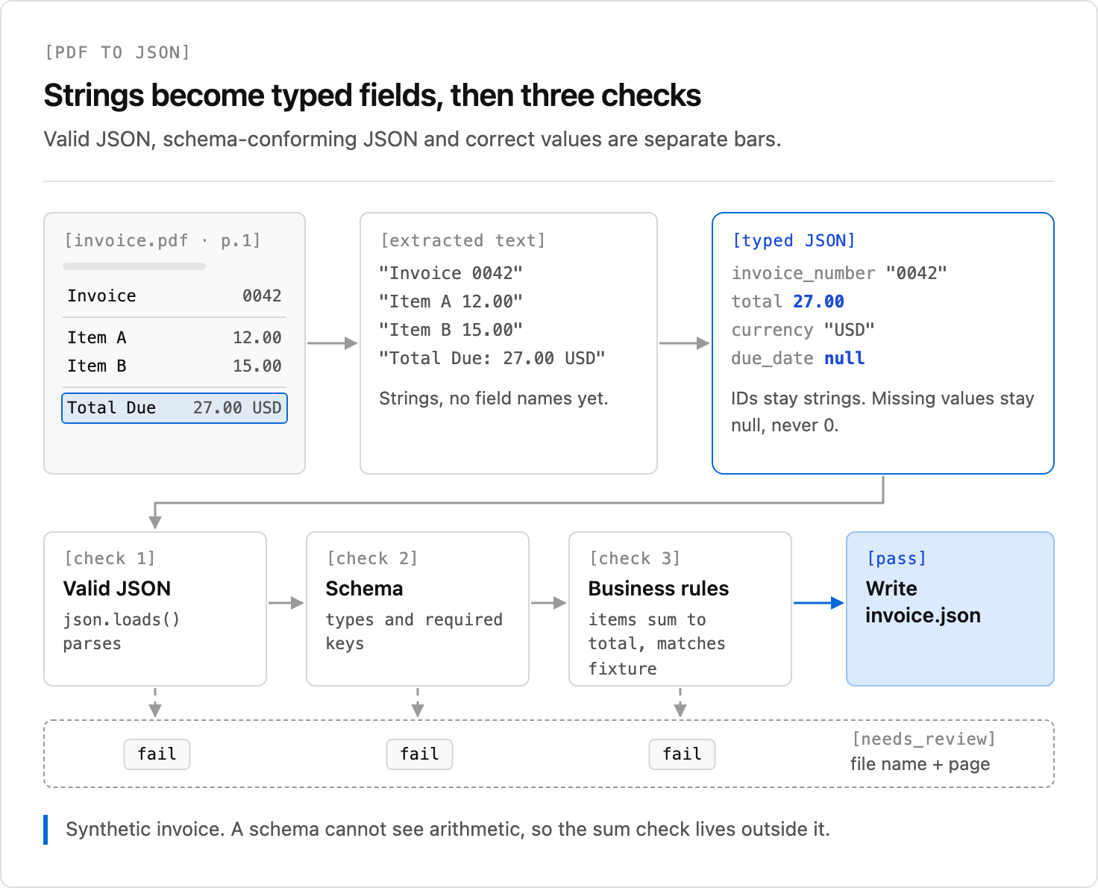Click the "[extracted text]" label
The width and height of the screenshot is (1098, 888).
click(463, 240)
